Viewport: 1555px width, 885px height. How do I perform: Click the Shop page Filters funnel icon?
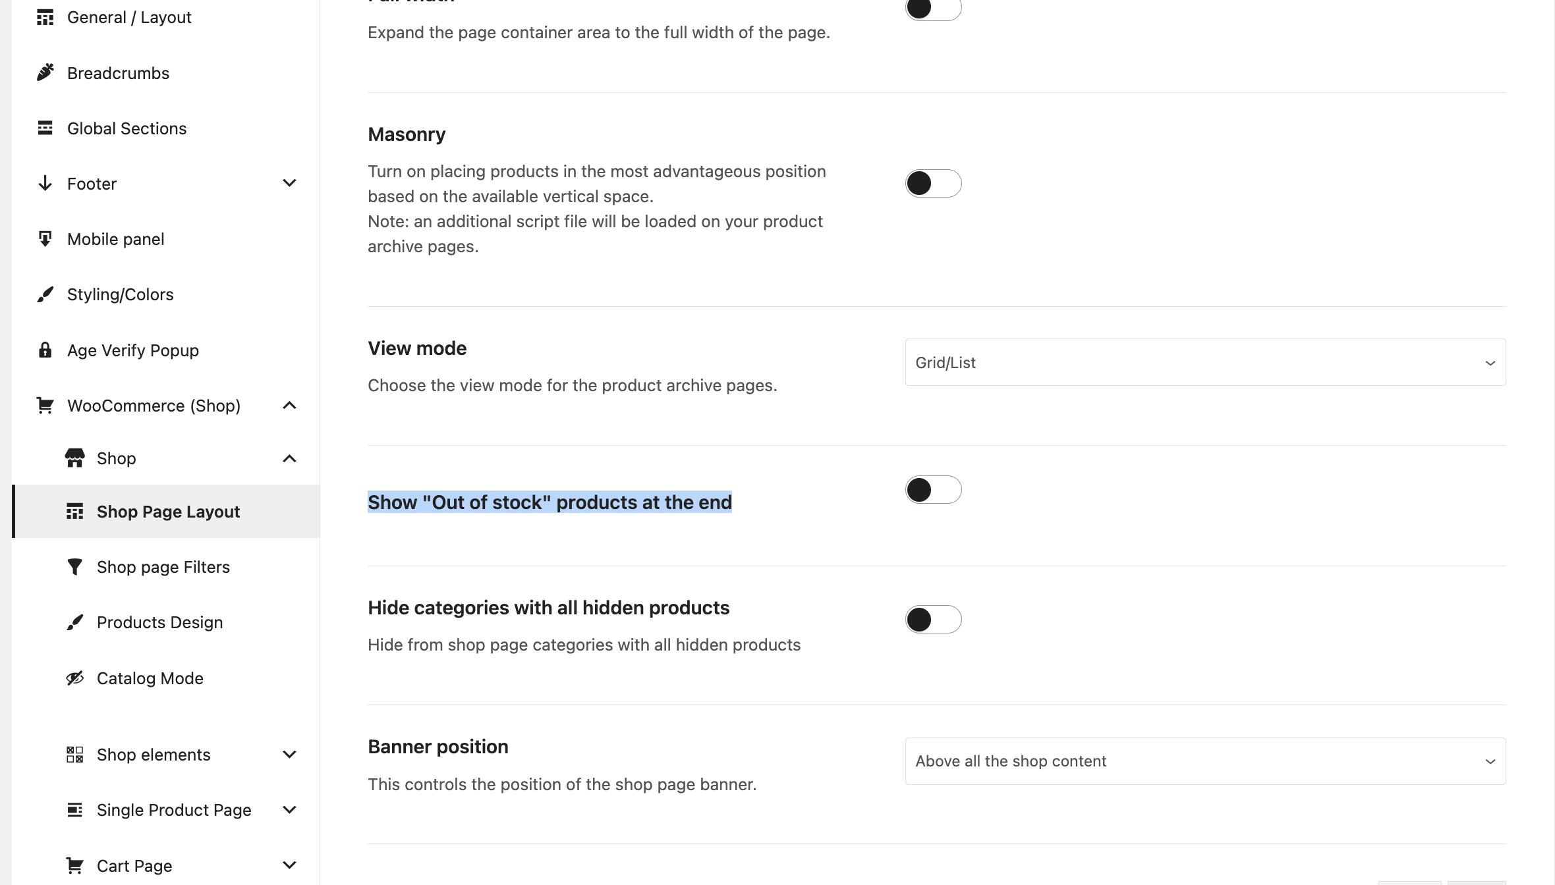click(74, 566)
